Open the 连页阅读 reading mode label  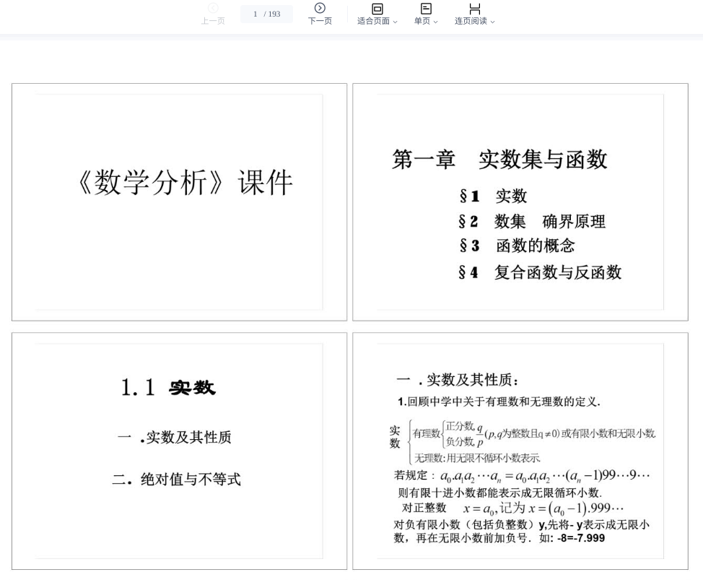coord(471,21)
